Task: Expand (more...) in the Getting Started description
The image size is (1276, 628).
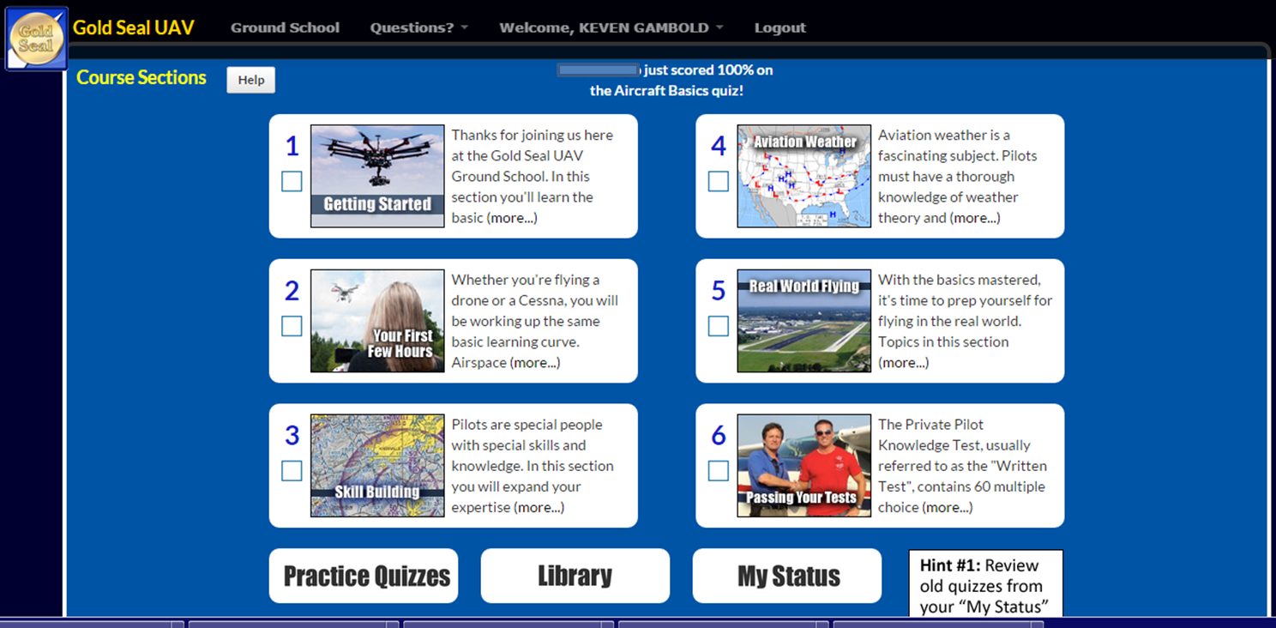Action: click(x=512, y=218)
